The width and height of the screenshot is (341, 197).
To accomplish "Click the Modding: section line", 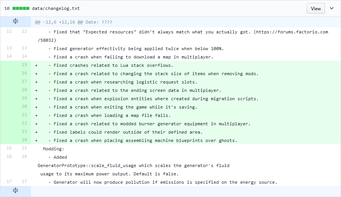I will coord(53,149).
